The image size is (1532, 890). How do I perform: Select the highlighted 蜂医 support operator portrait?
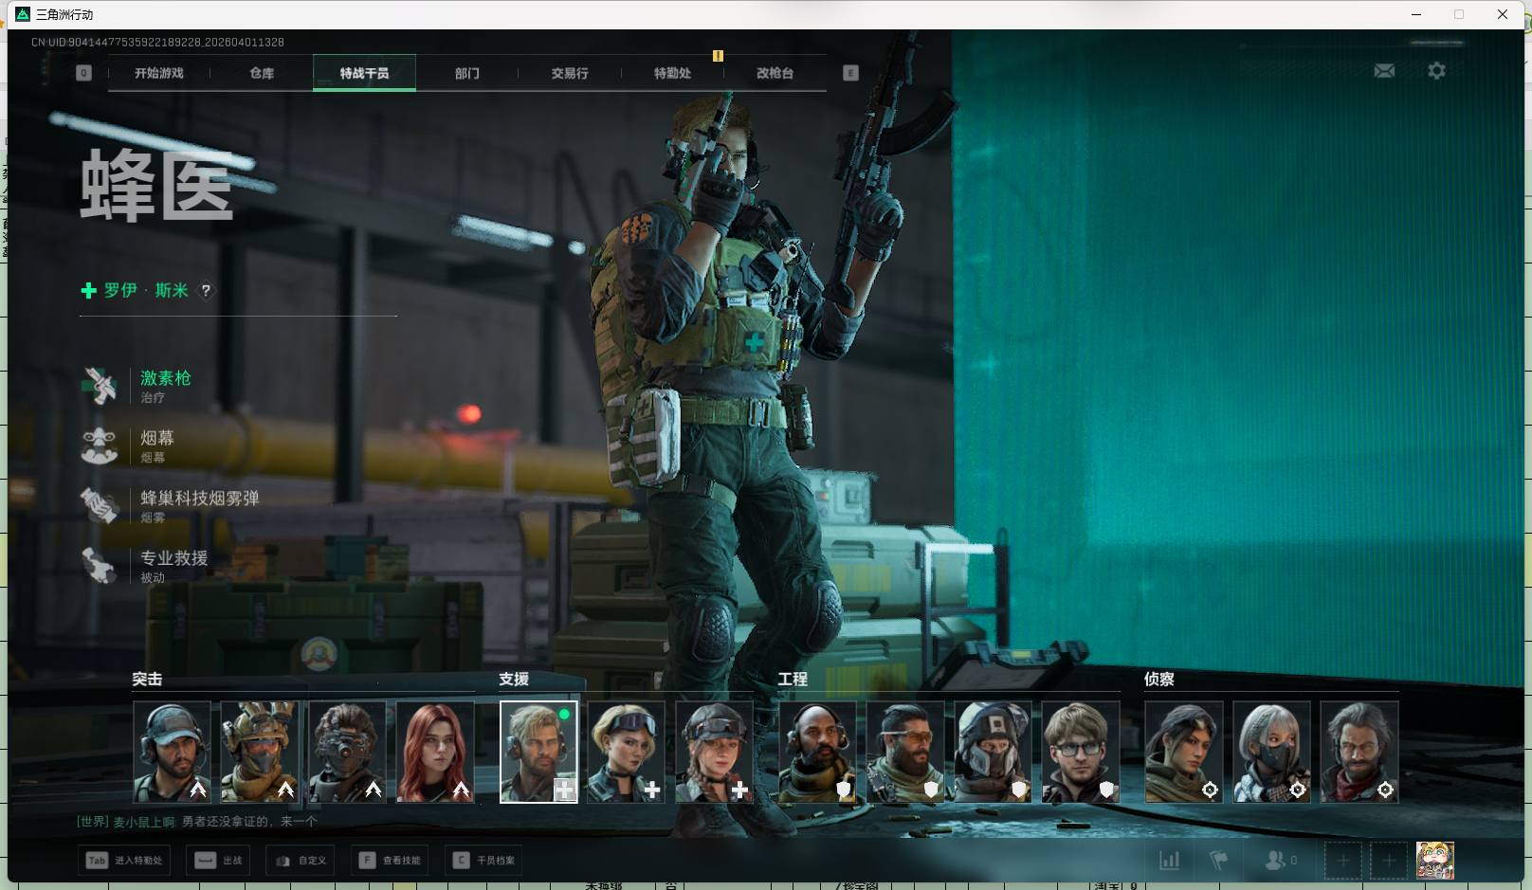[538, 752]
